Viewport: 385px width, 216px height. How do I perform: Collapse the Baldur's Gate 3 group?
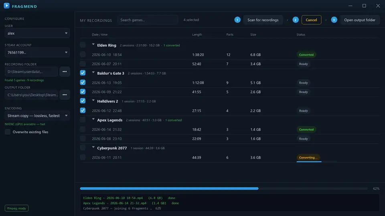93,72
